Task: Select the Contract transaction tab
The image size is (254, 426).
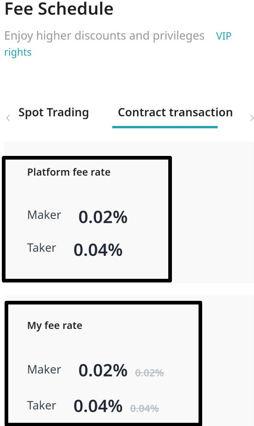Action: point(175,112)
